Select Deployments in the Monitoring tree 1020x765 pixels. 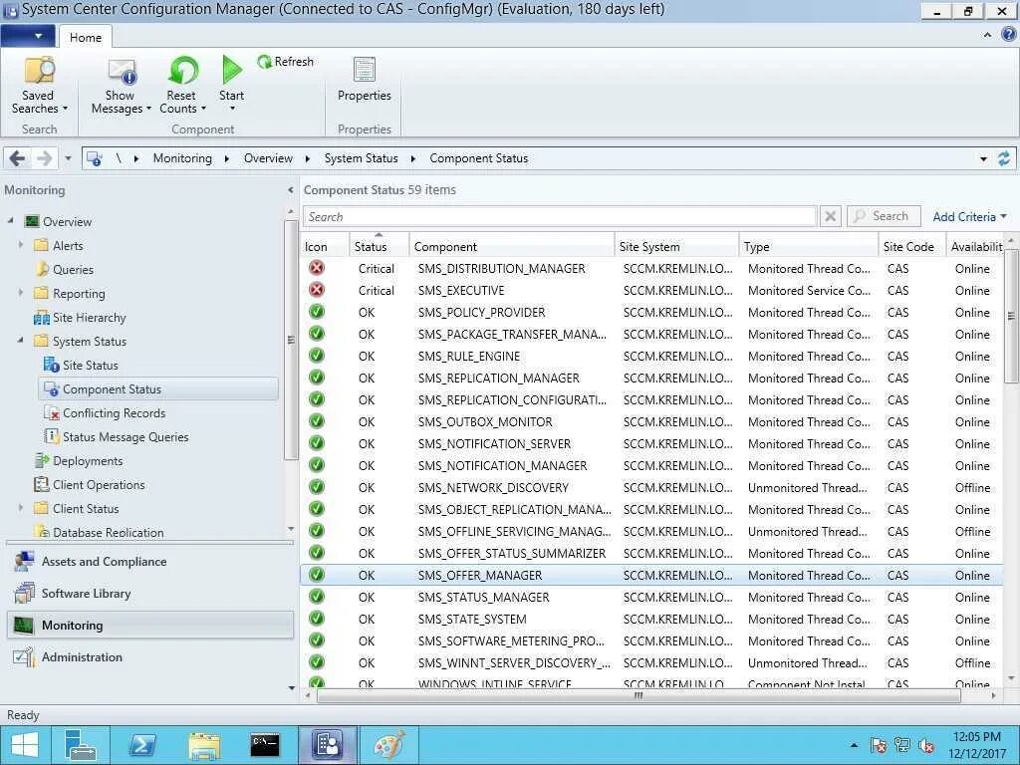[x=88, y=460]
